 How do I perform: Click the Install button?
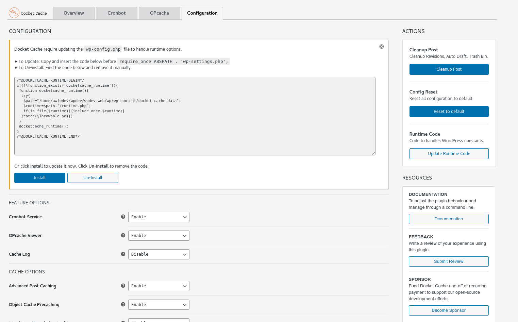pos(39,177)
